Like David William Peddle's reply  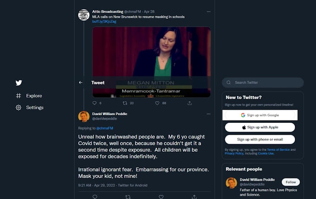pos(161,196)
